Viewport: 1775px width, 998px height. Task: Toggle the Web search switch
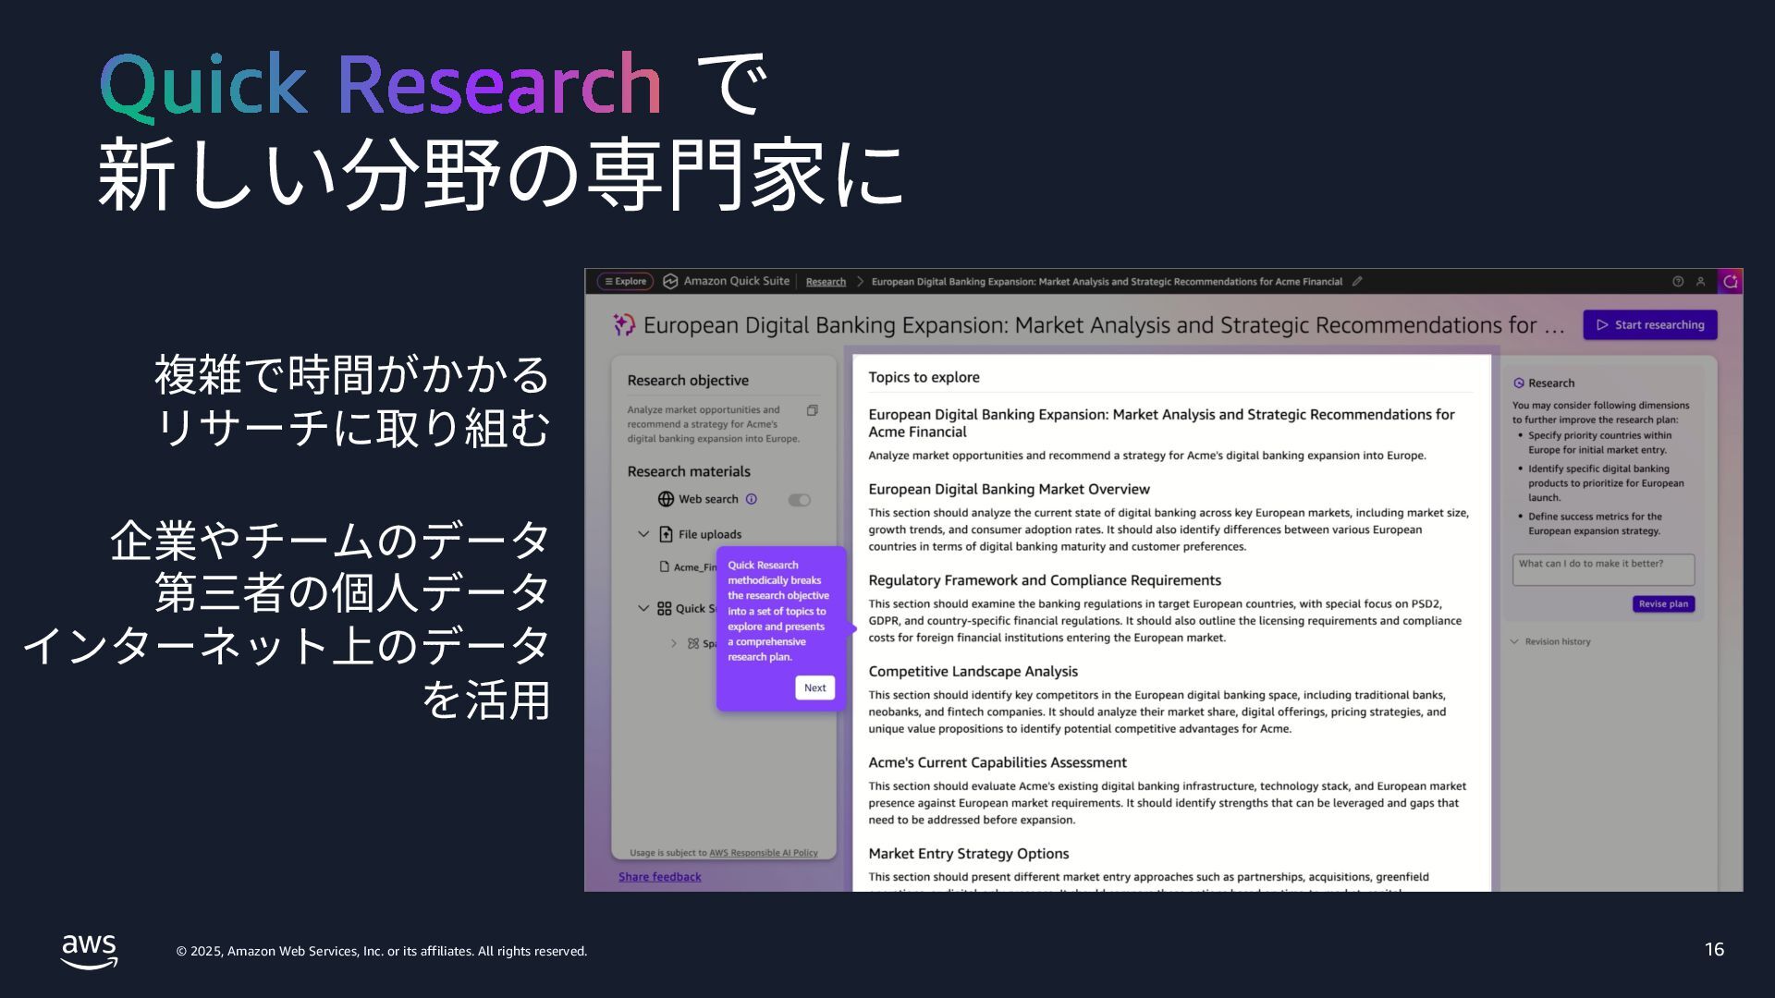click(799, 500)
